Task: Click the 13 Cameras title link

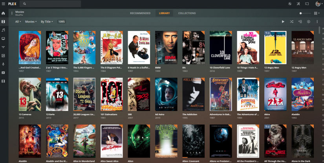Action: coord(26,114)
